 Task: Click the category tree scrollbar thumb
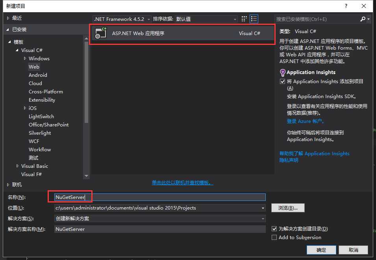pyautogui.click(x=86, y=82)
